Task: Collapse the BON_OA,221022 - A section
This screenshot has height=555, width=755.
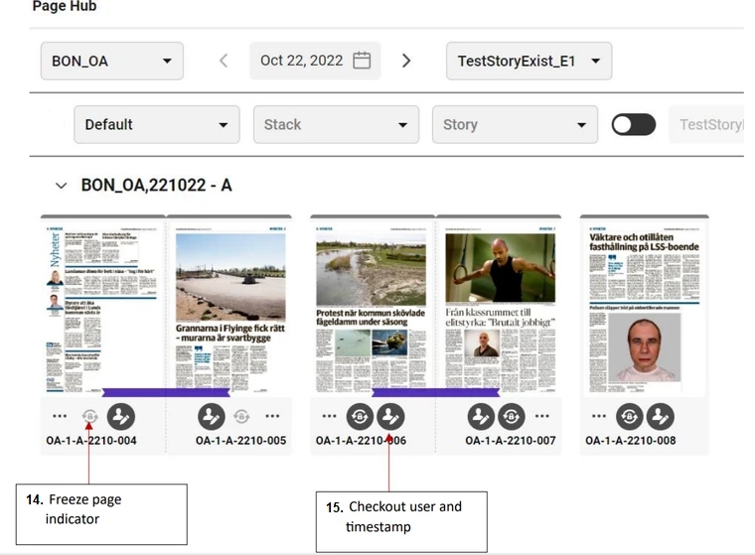Action: pos(62,186)
